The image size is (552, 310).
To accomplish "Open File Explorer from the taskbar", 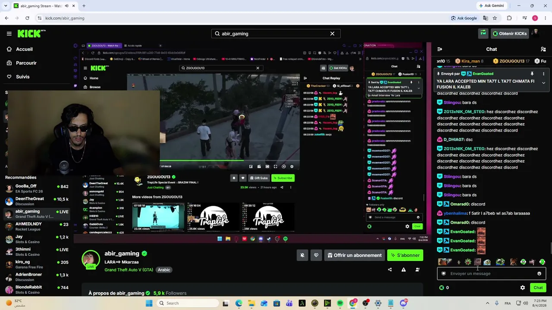I will [x=251, y=303].
